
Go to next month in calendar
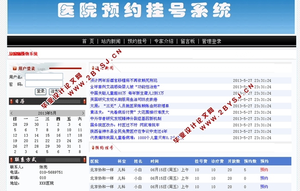(x=83, y=113)
